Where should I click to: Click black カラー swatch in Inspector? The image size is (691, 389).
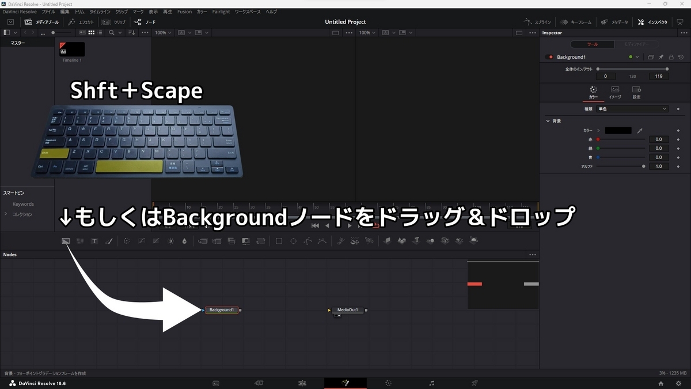[x=618, y=131]
